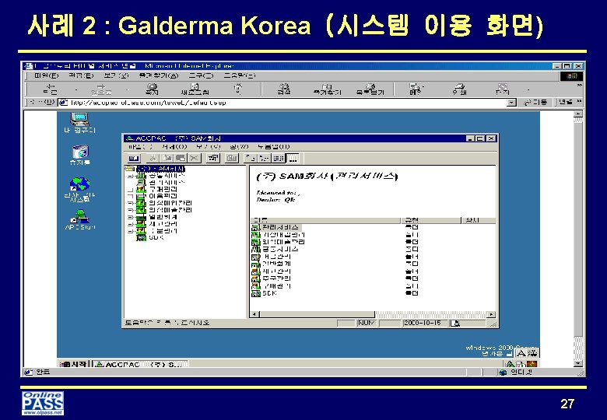The width and height of the screenshot is (607, 420).
Task: Click the Copy icon in ACCPAC toolbar
Action: click(167, 158)
